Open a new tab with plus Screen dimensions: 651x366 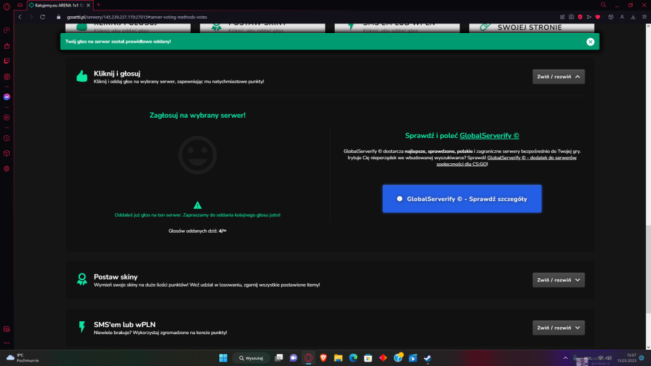98,5
